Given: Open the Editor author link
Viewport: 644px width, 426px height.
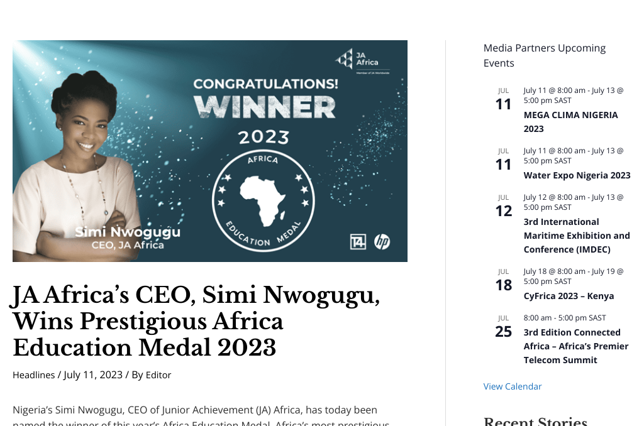Looking at the screenshot, I should click(x=158, y=374).
